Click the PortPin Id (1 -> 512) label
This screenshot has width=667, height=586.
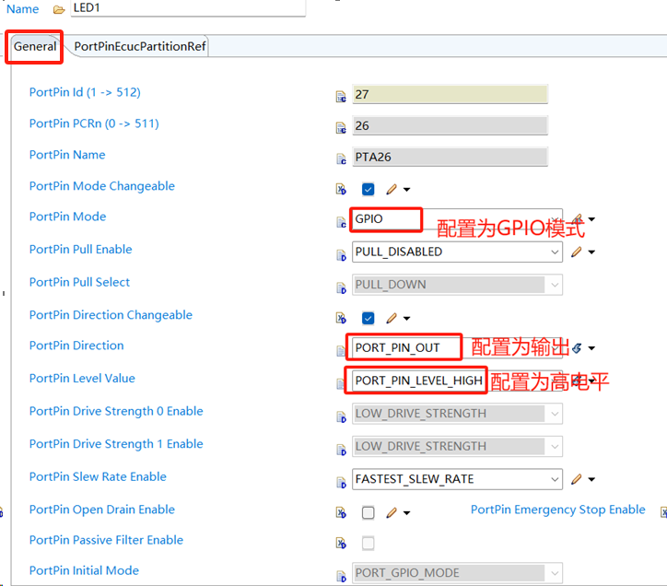[85, 92]
